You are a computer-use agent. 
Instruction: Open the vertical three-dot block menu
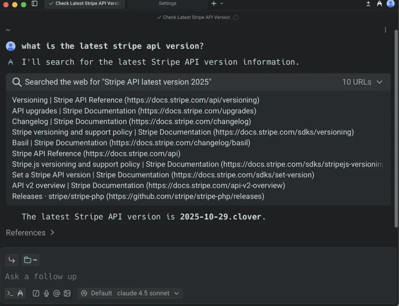(x=385, y=30)
